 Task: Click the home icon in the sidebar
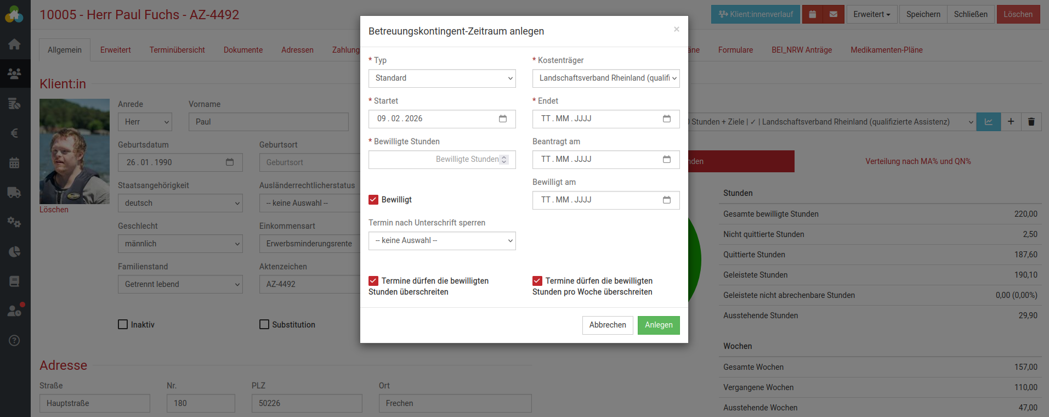coord(15,44)
